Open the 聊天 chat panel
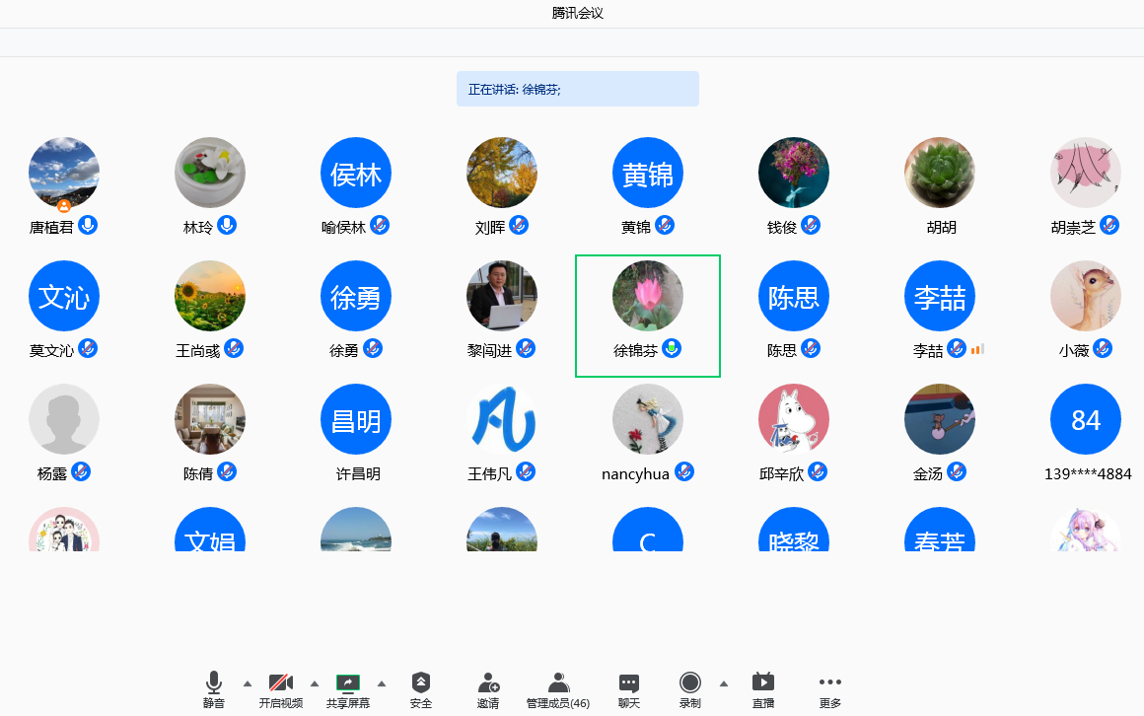This screenshot has height=716, width=1144. click(x=629, y=682)
